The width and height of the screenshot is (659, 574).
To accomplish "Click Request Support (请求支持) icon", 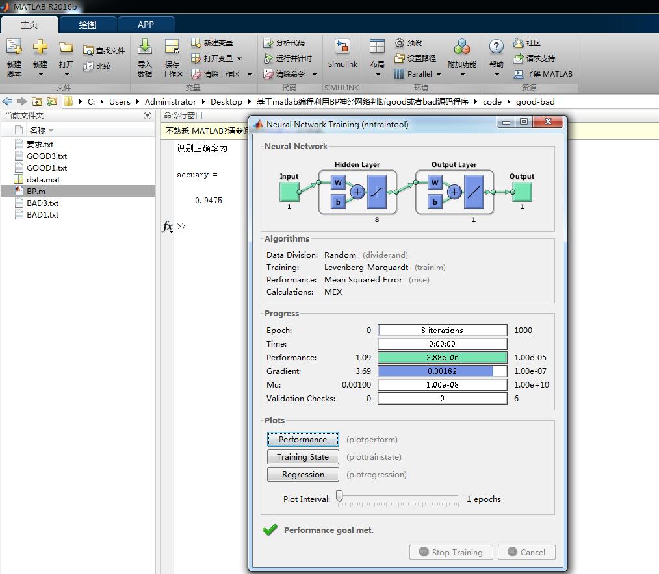I will [x=519, y=58].
